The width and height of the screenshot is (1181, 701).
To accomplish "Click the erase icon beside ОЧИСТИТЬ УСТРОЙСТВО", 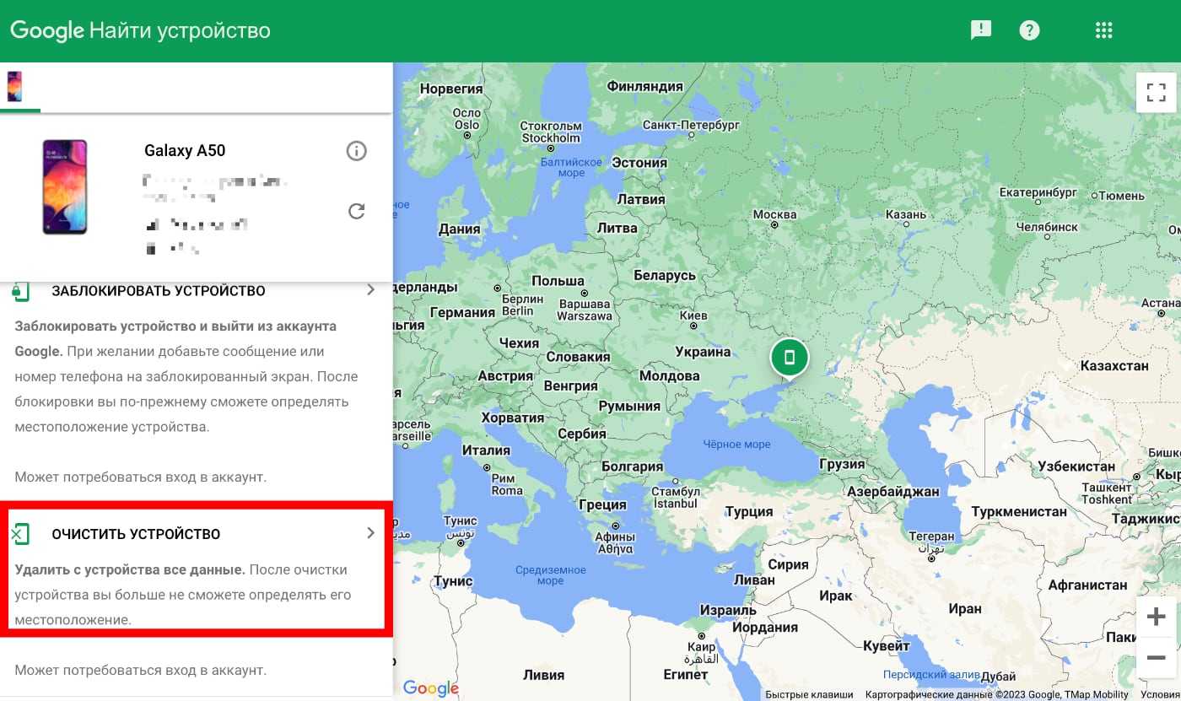I will (20, 534).
